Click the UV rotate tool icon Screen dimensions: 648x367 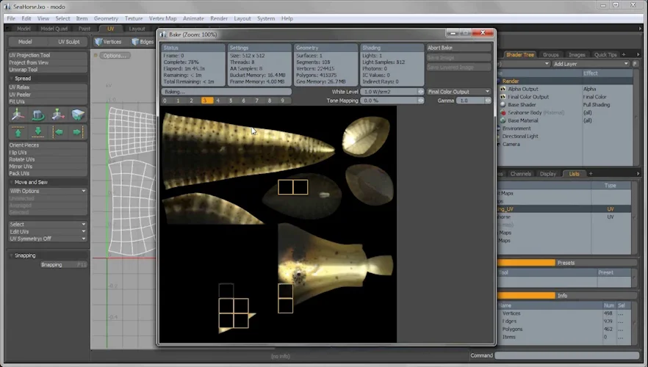click(x=38, y=115)
